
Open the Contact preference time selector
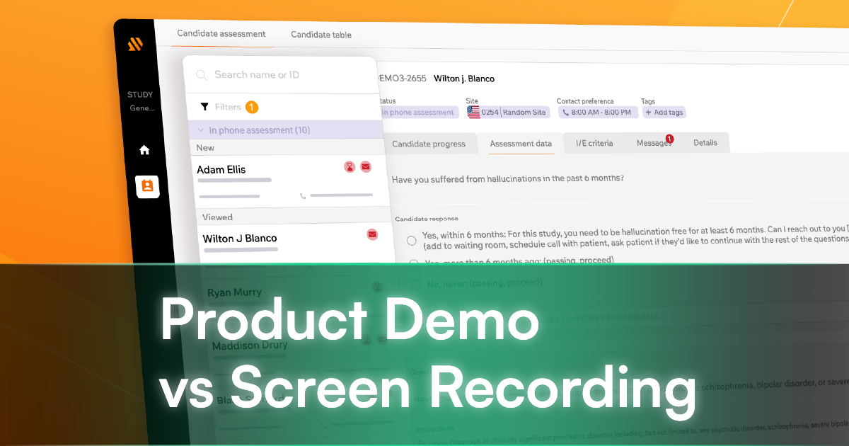pos(598,112)
